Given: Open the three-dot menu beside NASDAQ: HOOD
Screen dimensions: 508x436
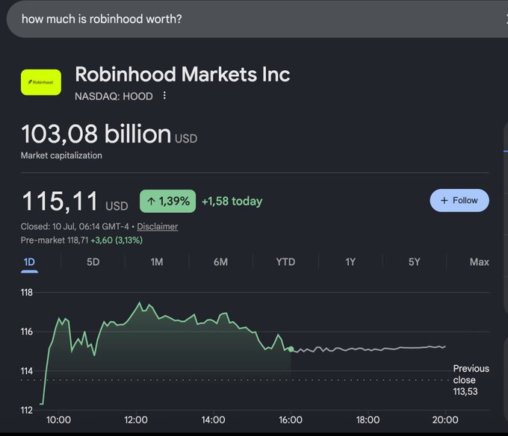Looking at the screenshot, I should (164, 96).
